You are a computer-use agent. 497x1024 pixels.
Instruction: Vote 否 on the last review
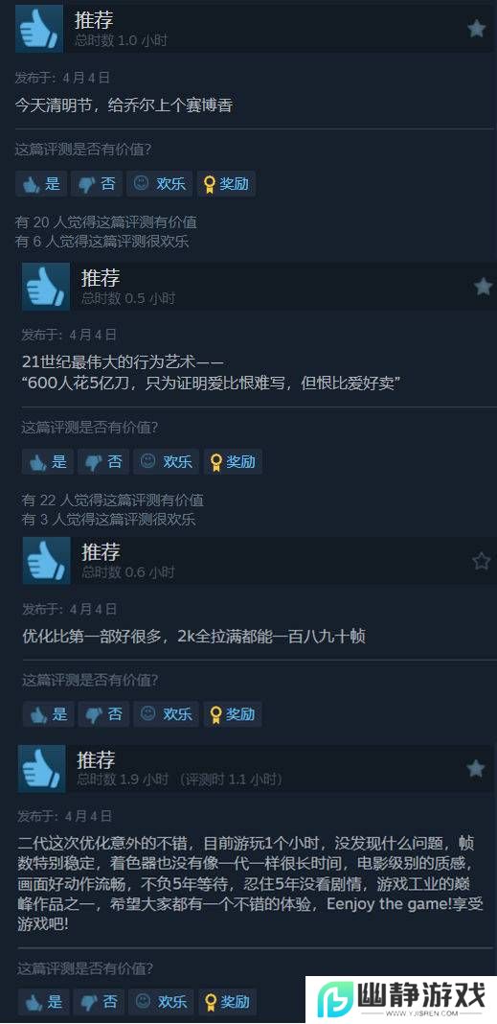click(99, 1001)
